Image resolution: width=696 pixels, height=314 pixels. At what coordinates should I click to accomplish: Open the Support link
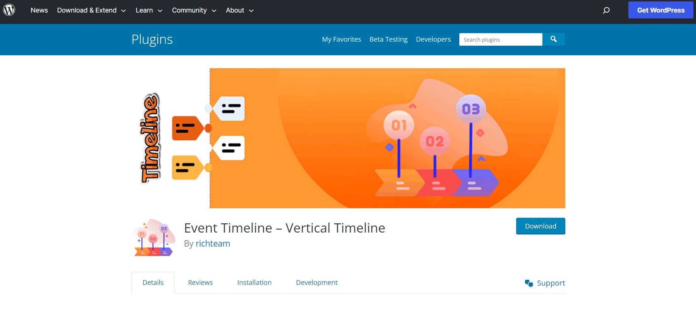(x=551, y=283)
